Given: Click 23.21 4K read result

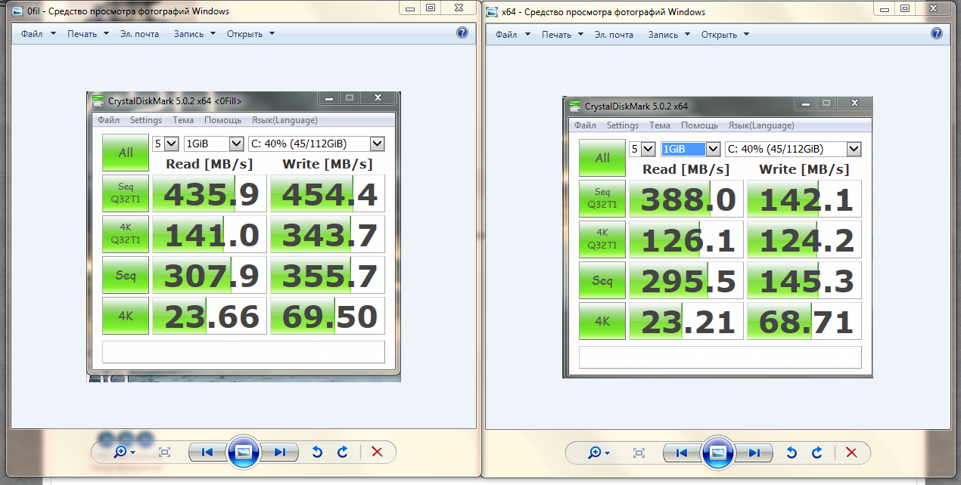Looking at the screenshot, I should pyautogui.click(x=686, y=322).
